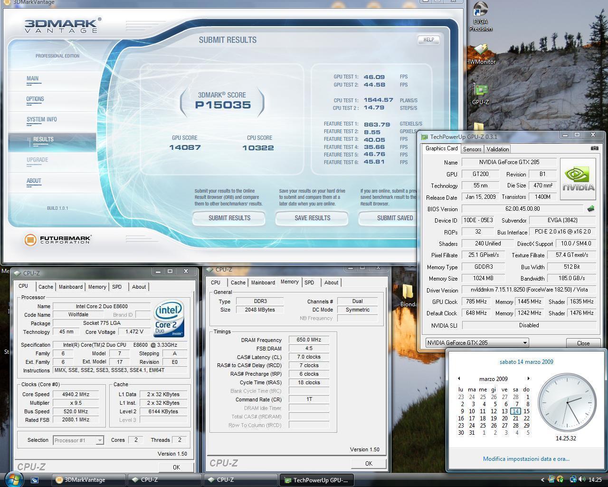Click the CPU Score value 10322

coord(258,147)
